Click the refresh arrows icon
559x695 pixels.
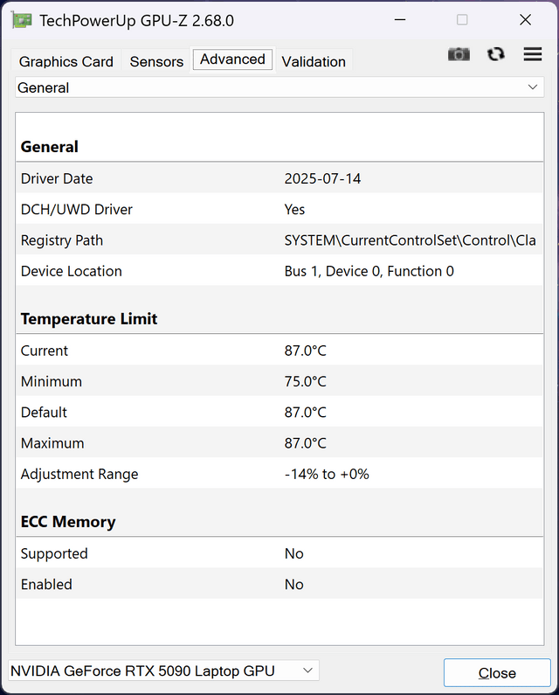pos(495,54)
